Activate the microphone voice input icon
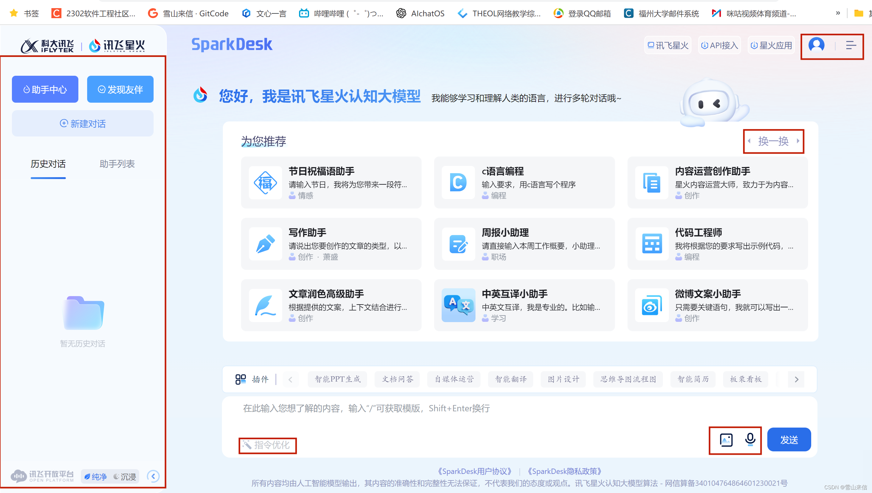The width and height of the screenshot is (872, 493). click(750, 439)
